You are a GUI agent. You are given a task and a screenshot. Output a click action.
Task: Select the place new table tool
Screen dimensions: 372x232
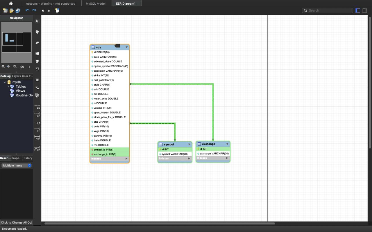coord(37,80)
